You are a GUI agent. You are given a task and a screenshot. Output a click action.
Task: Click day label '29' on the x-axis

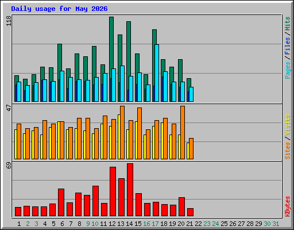[x=258, y=224]
